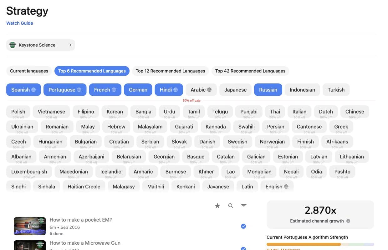
Task: Click Current Portuguese Algorithm Strength heading
Action: click(x=307, y=237)
